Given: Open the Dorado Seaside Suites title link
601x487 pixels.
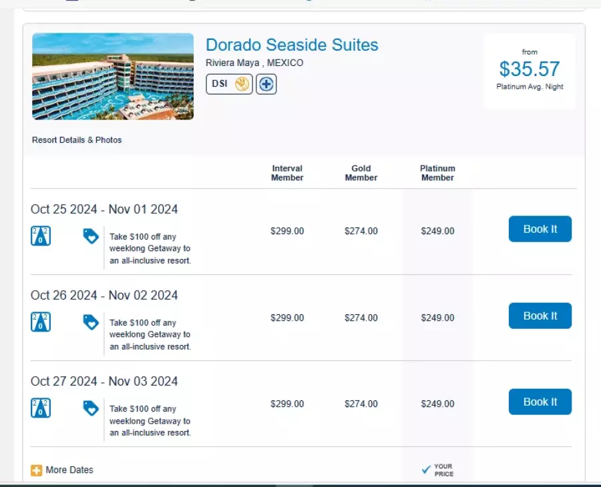Looking at the screenshot, I should (292, 45).
